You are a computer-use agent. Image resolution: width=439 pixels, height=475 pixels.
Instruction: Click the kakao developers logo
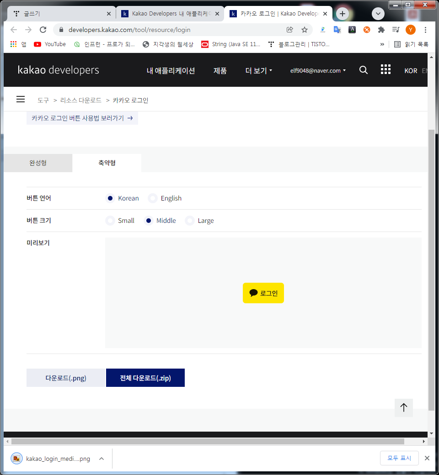[58, 70]
